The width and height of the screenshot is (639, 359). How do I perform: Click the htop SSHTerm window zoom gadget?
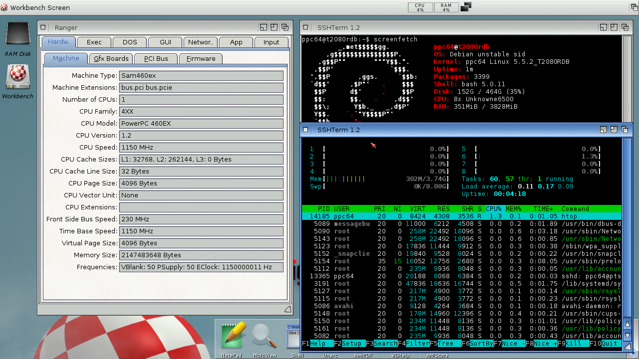click(x=615, y=130)
